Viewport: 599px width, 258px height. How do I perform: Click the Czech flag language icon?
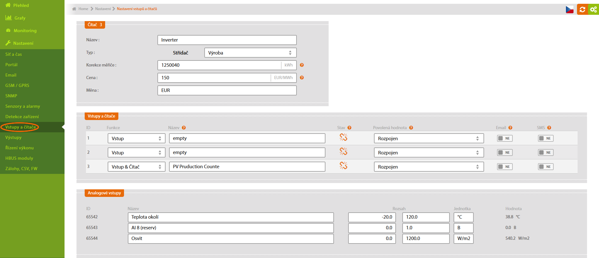coord(569,9)
